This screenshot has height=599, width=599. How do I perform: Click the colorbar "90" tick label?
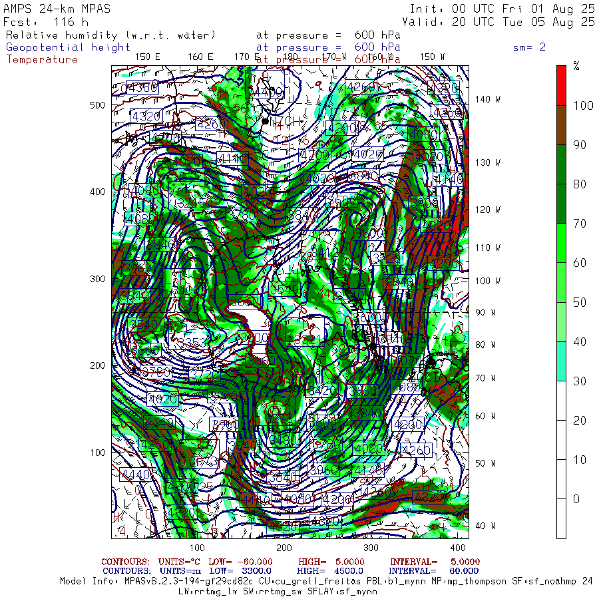tap(580, 145)
